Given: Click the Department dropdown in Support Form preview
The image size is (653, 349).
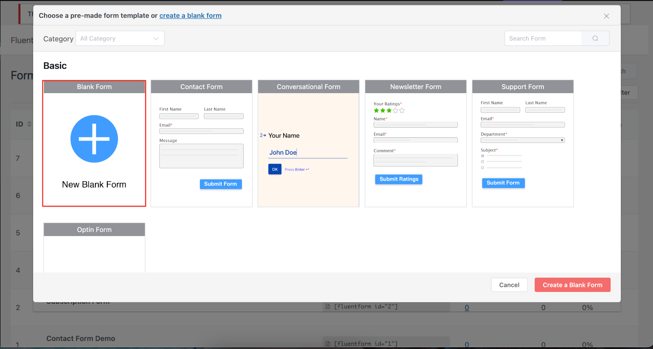Looking at the screenshot, I should pyautogui.click(x=523, y=140).
